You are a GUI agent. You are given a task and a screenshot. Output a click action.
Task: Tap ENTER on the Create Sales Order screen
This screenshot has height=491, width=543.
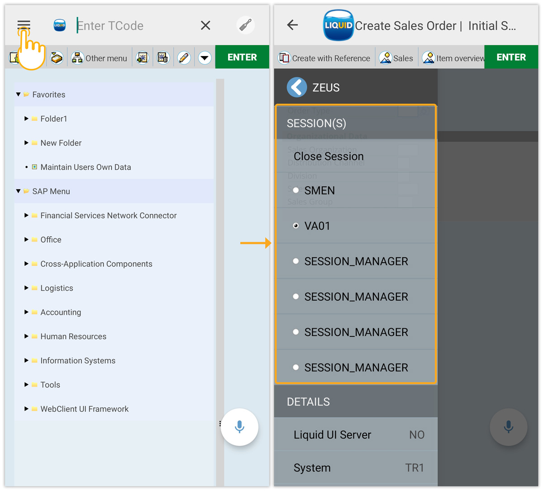pyautogui.click(x=511, y=57)
